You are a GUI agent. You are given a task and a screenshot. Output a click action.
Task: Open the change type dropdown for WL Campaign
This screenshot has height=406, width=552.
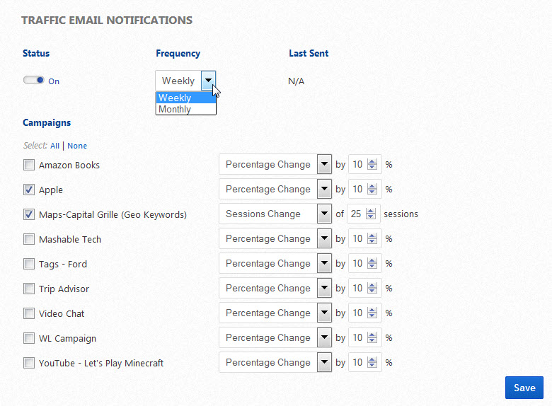(x=324, y=338)
